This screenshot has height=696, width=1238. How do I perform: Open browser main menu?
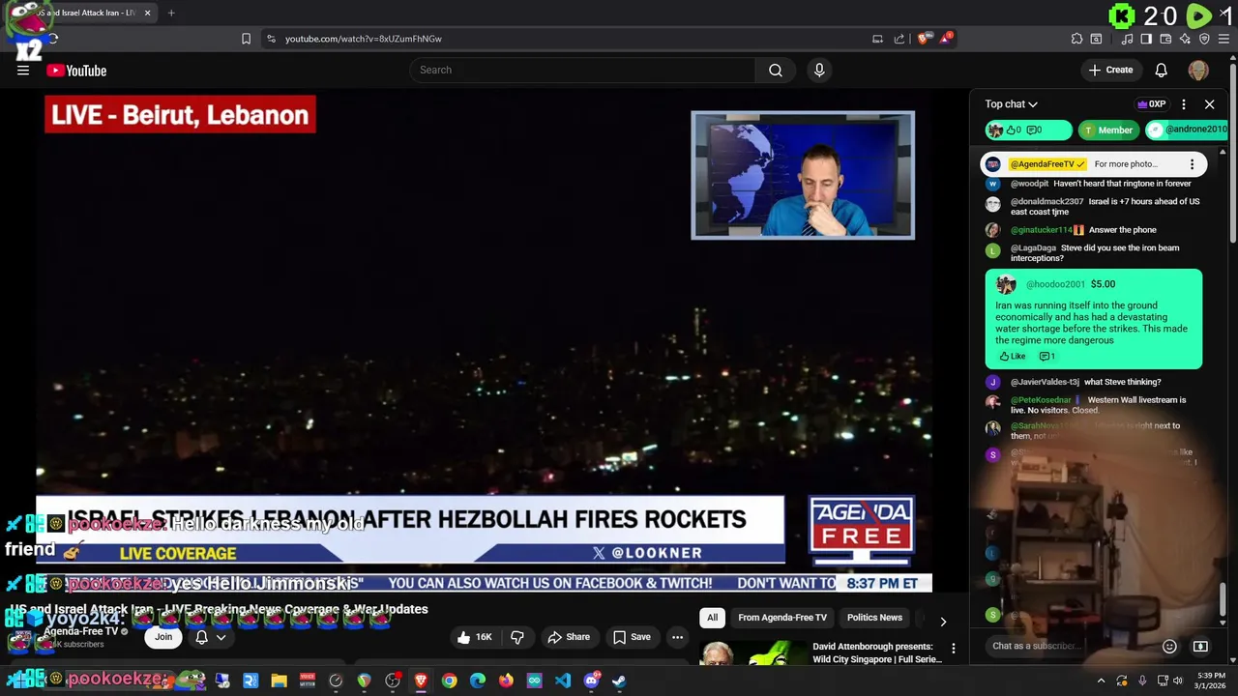1224,39
